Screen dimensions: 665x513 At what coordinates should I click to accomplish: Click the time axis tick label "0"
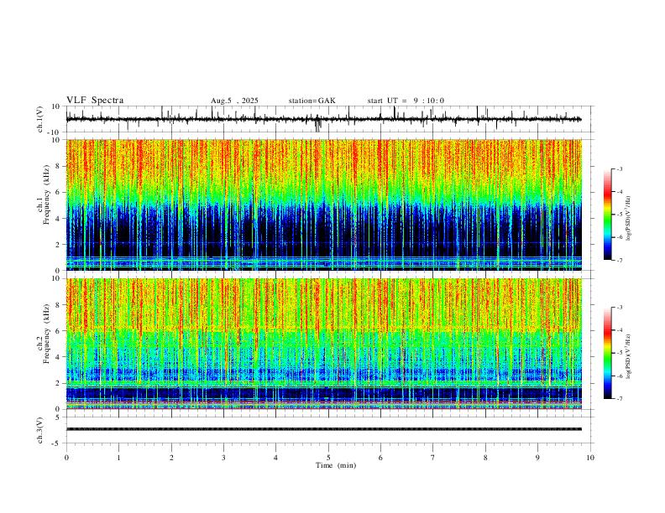click(x=66, y=458)
